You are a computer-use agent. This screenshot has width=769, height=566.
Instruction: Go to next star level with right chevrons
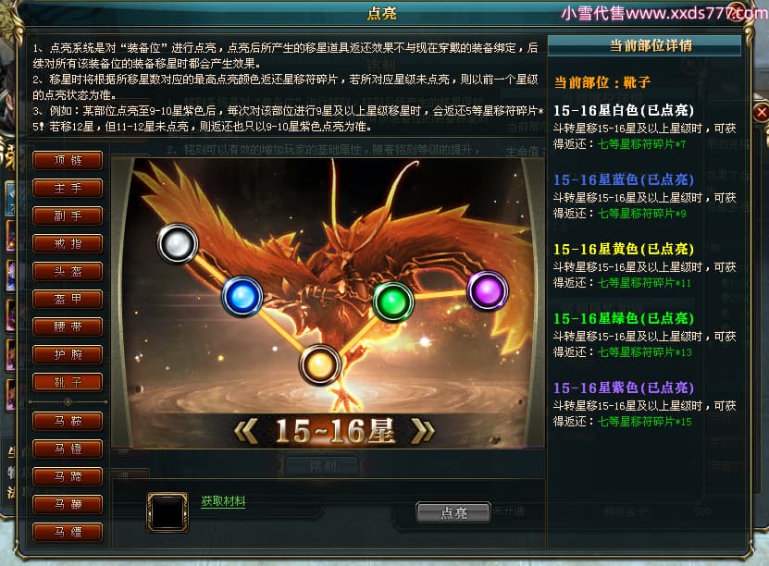tap(423, 432)
